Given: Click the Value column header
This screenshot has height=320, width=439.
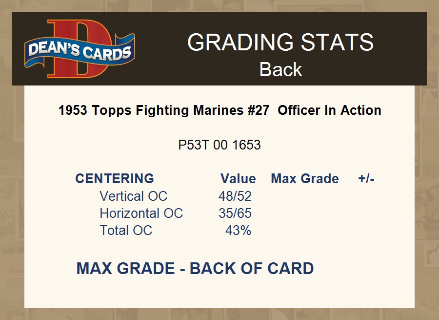Looking at the screenshot, I should pos(238,178).
